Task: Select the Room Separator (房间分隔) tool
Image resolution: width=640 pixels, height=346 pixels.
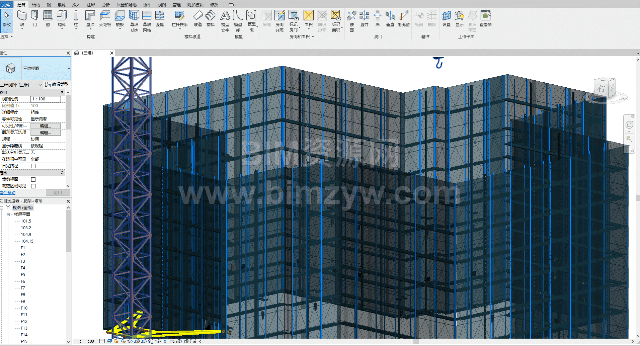Action: pos(279,21)
